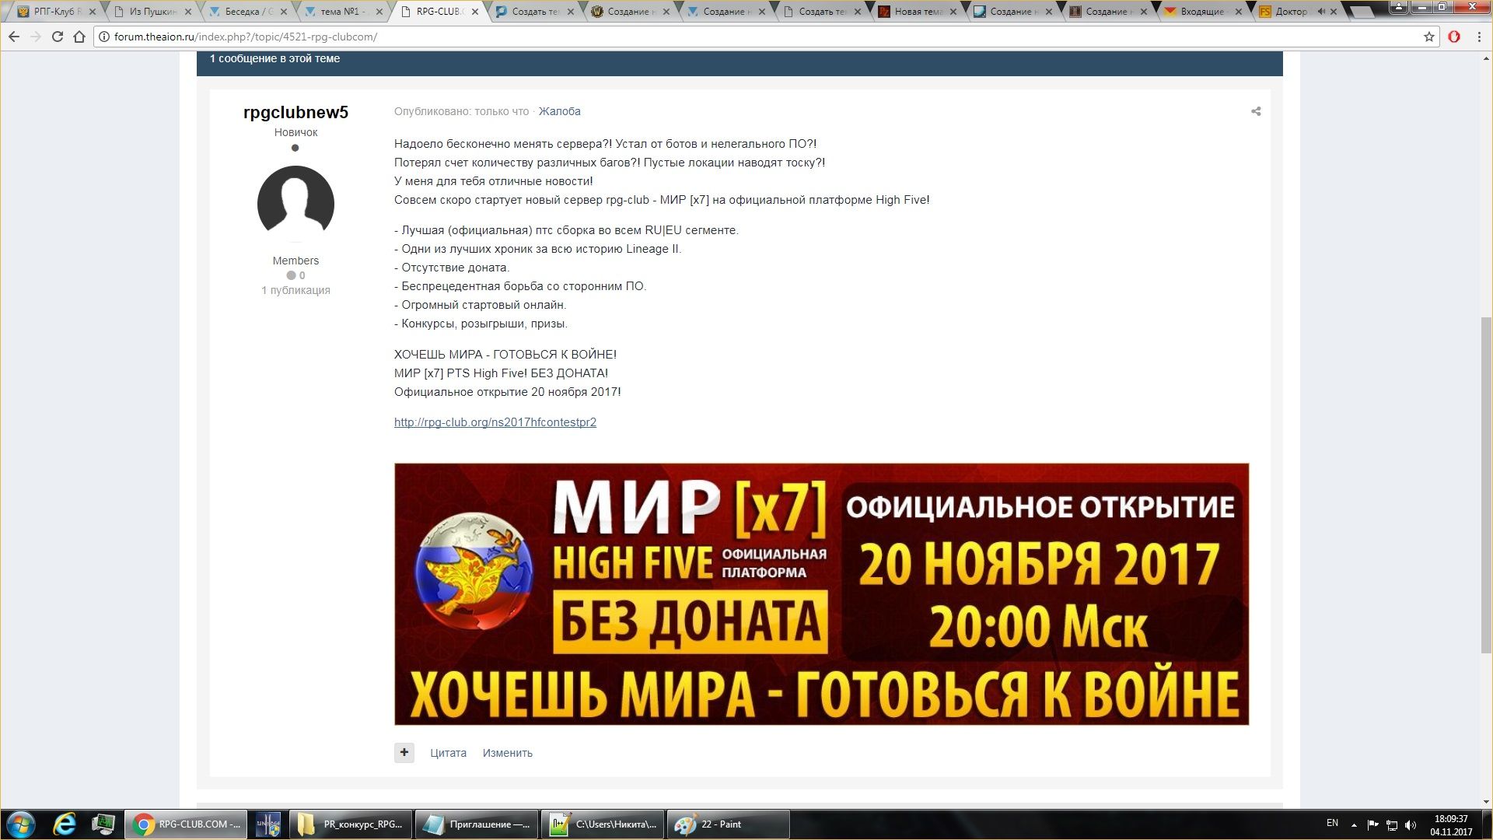Click the Жалоба report link

[x=559, y=111]
